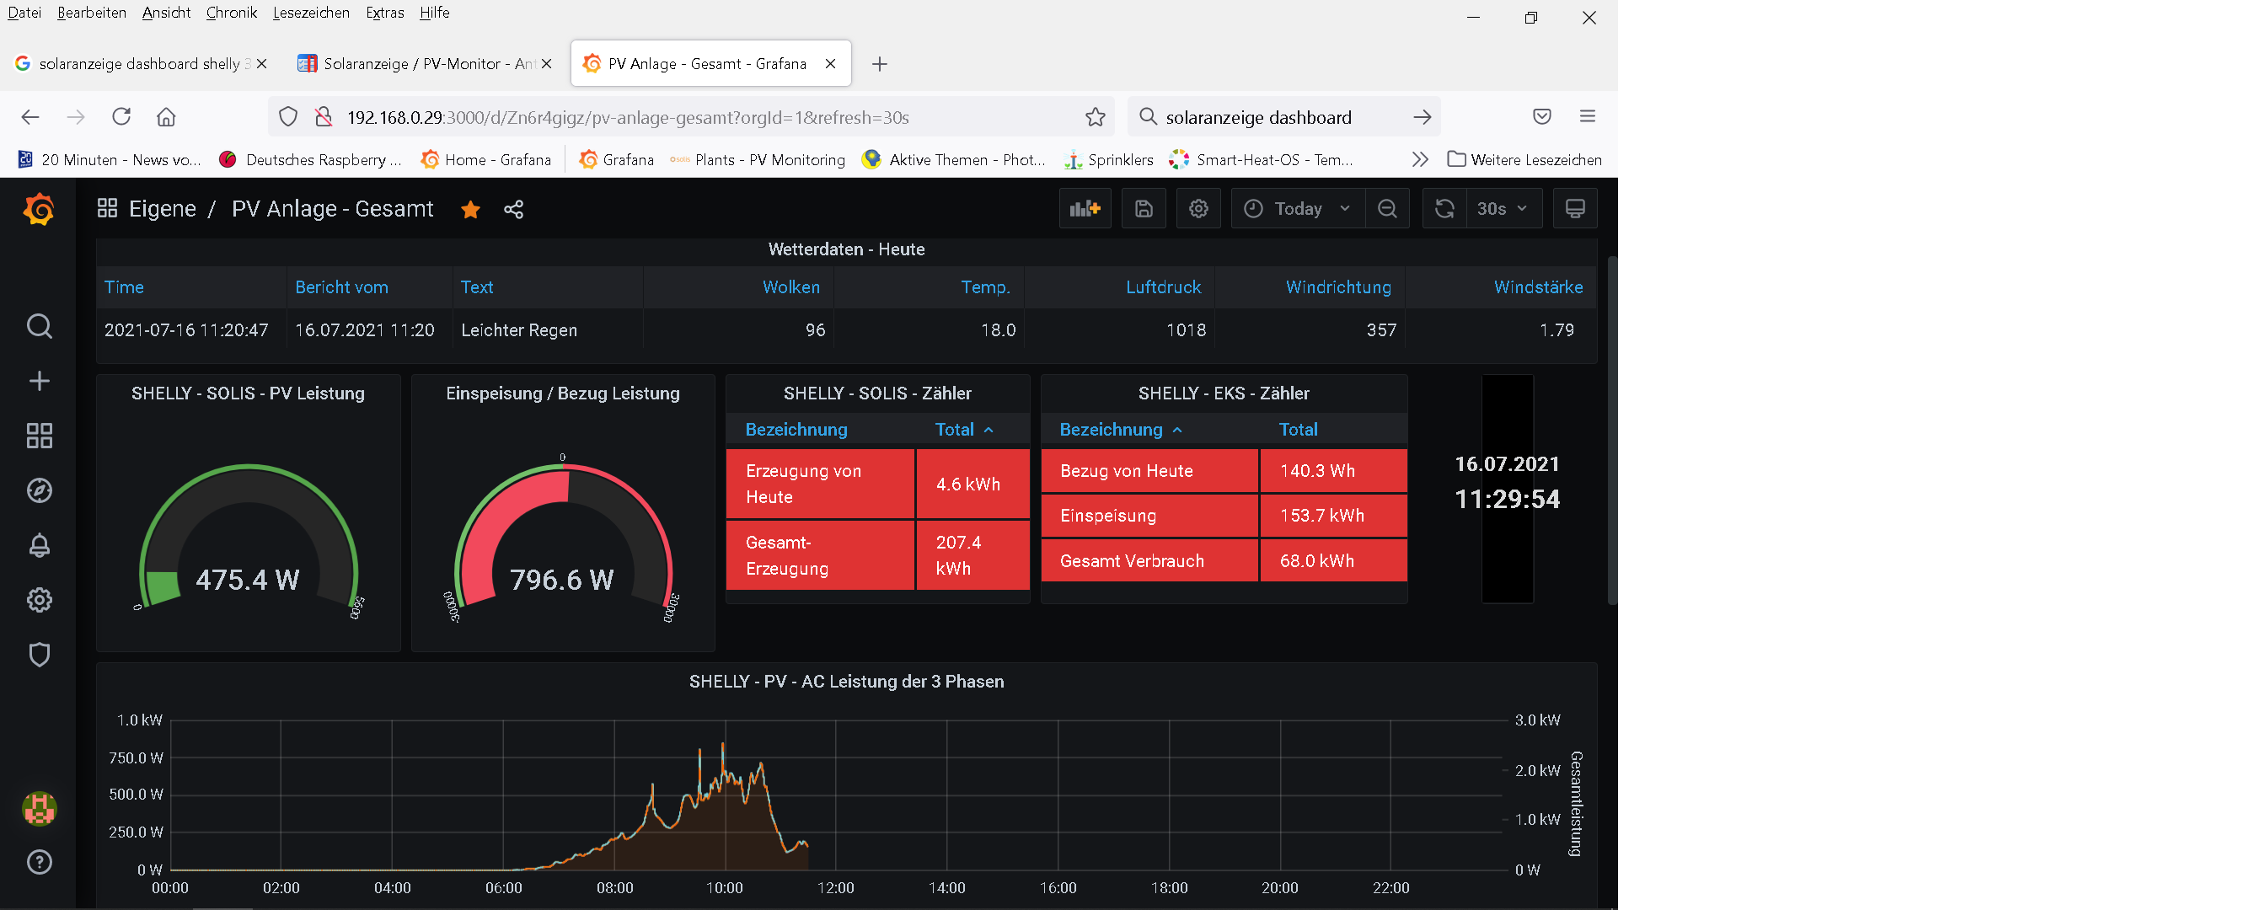Screen dimensions: 2245x910
Task: Save dashboard with the floppy disk icon
Action: pos(1144,209)
